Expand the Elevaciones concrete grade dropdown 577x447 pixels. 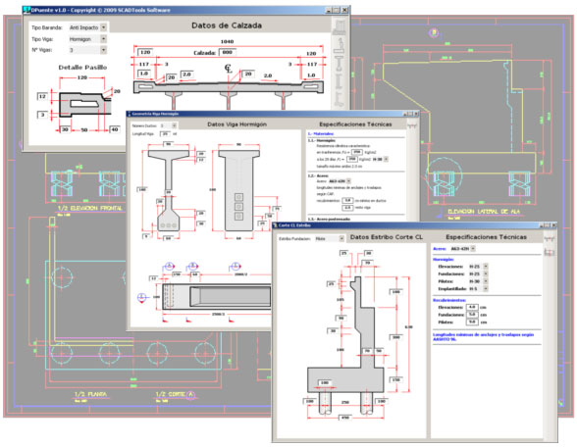486,267
